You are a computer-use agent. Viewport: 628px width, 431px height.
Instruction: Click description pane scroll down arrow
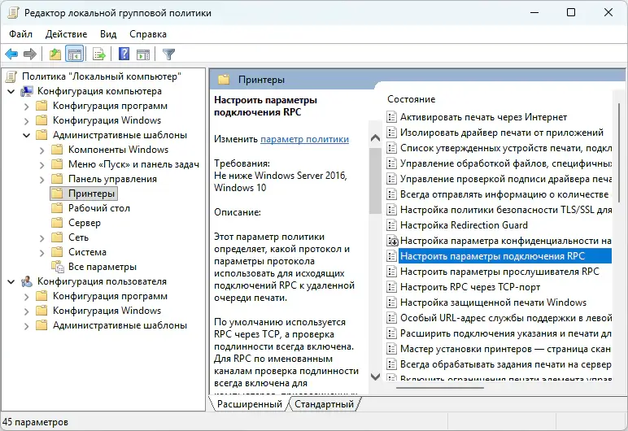[375, 377]
